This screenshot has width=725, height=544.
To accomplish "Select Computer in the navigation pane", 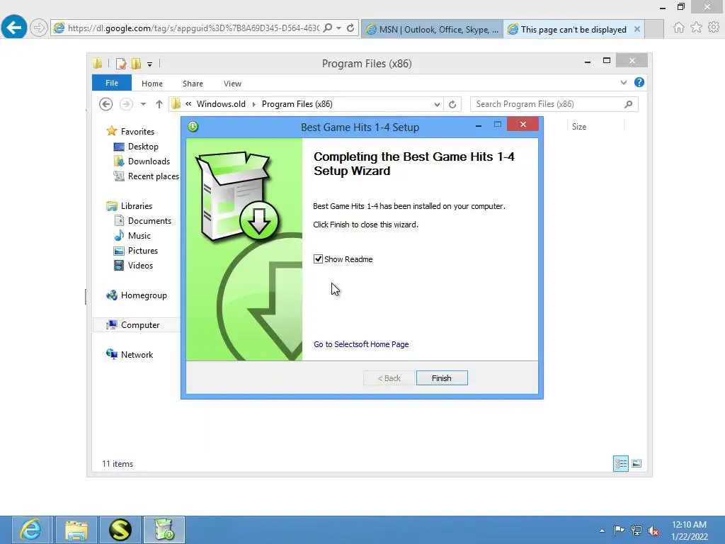I will [x=140, y=324].
